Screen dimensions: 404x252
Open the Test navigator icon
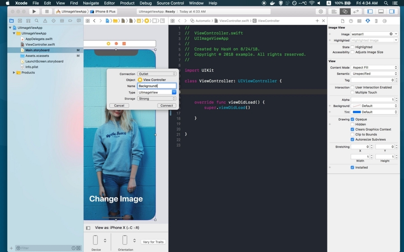54,21
